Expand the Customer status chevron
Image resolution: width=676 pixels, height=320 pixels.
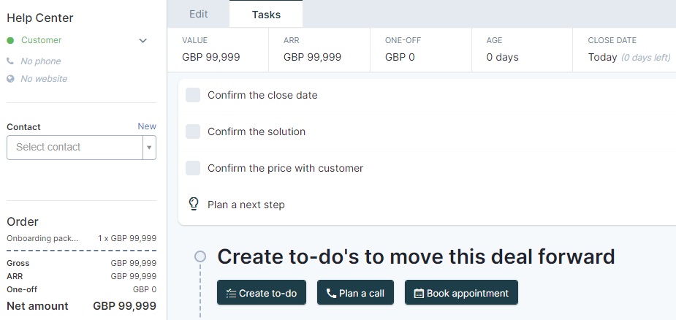143,40
